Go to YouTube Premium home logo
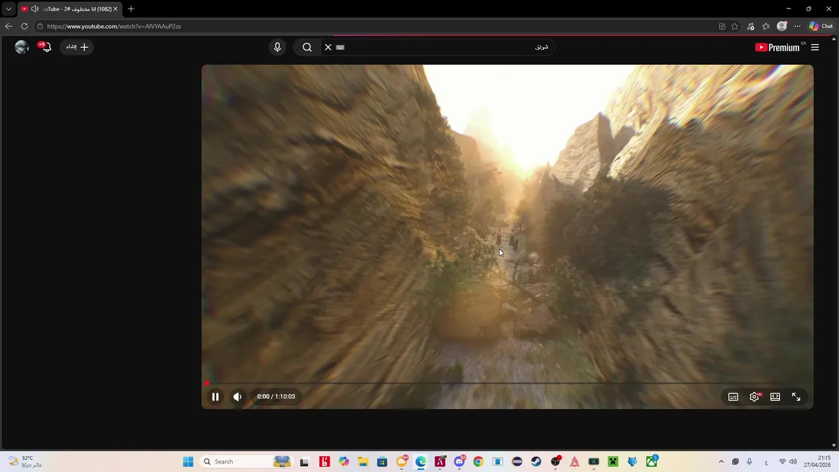The height and width of the screenshot is (472, 839). pyautogui.click(x=777, y=47)
